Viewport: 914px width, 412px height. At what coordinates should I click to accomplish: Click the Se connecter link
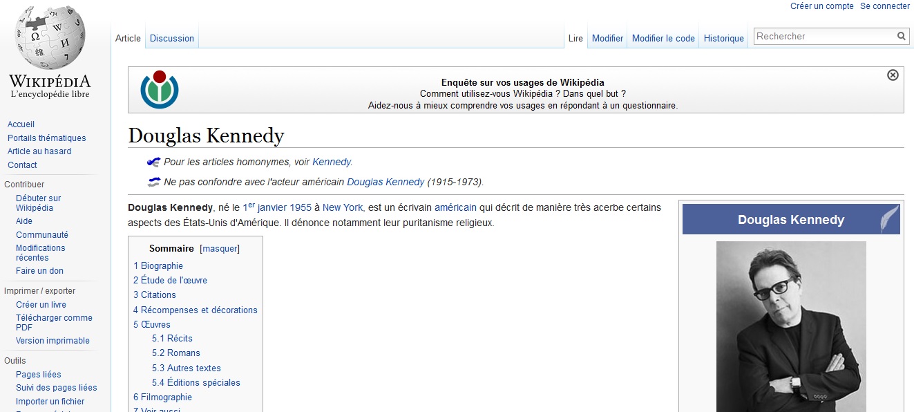[x=885, y=6]
